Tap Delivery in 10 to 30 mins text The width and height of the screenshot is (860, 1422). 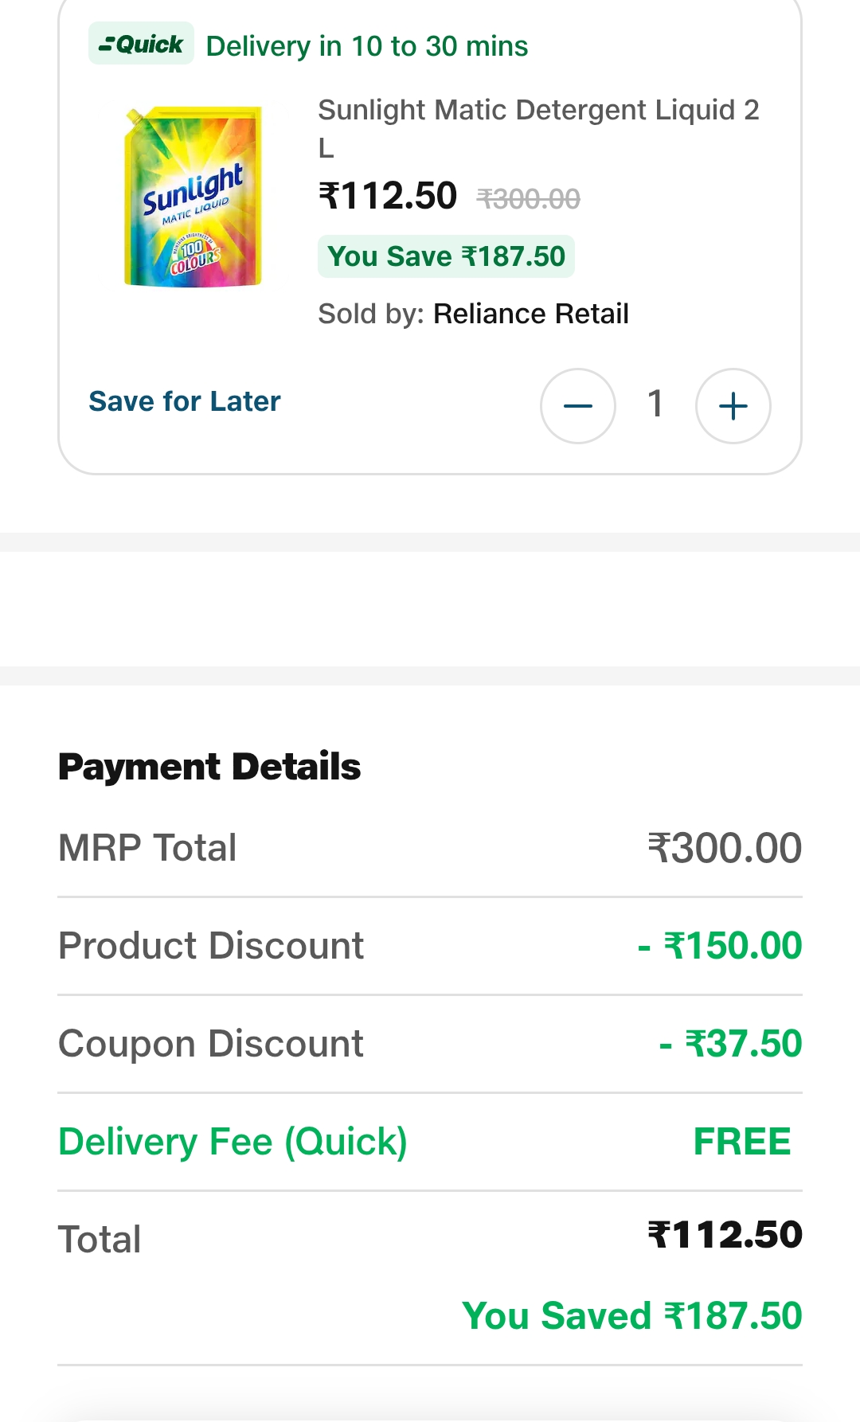click(367, 46)
